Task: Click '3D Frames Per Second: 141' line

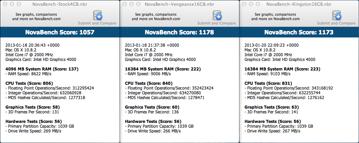Action: click(x=271, y=112)
